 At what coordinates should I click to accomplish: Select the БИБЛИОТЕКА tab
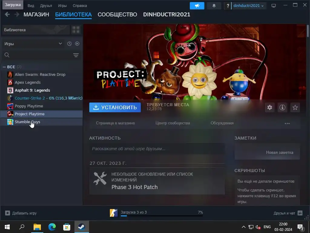click(x=73, y=15)
